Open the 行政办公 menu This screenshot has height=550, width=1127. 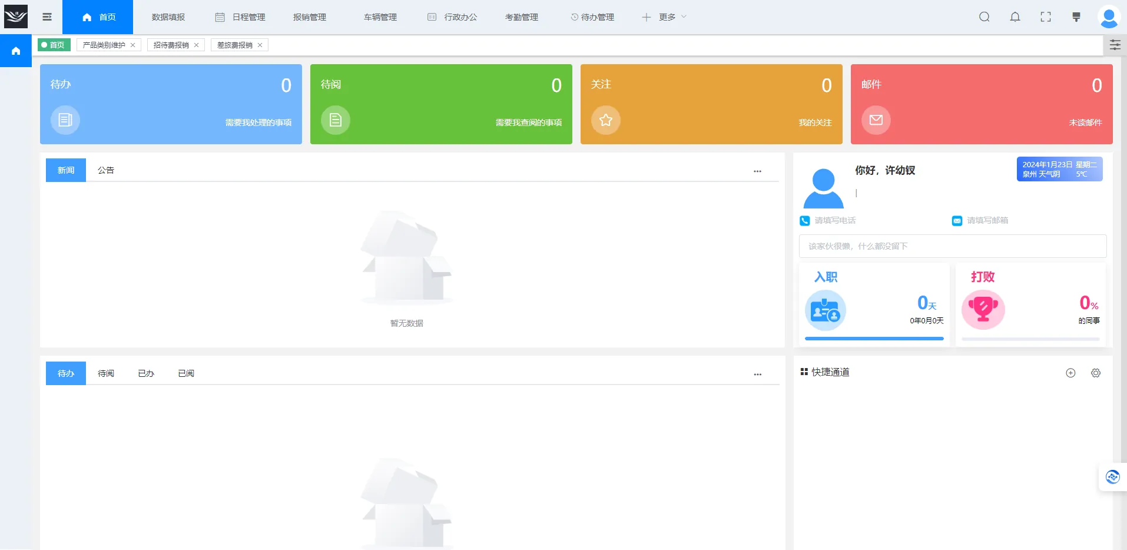[452, 17]
